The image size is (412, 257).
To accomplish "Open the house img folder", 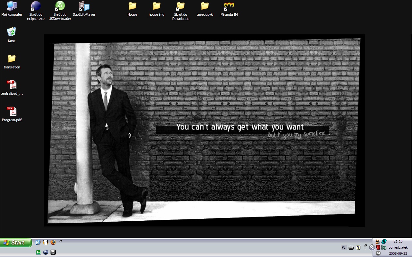I will (x=156, y=6).
